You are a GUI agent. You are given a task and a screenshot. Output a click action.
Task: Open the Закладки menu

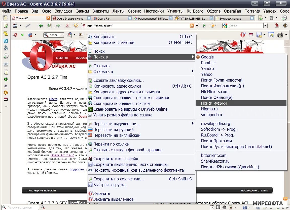point(63,11)
